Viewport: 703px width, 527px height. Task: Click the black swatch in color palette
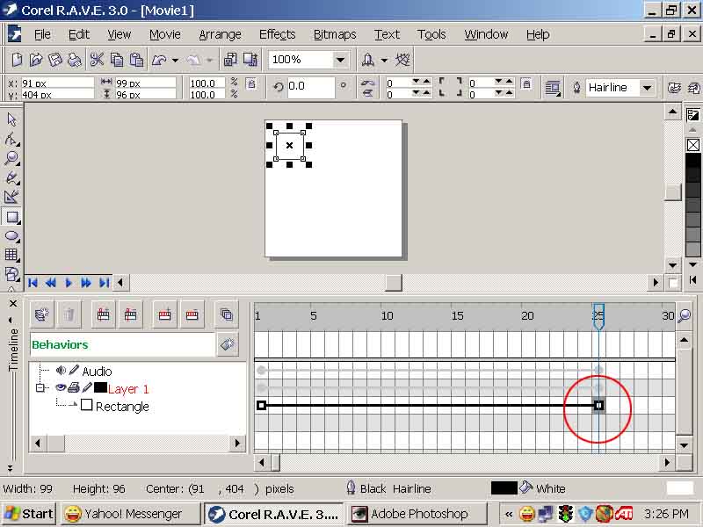(x=693, y=160)
